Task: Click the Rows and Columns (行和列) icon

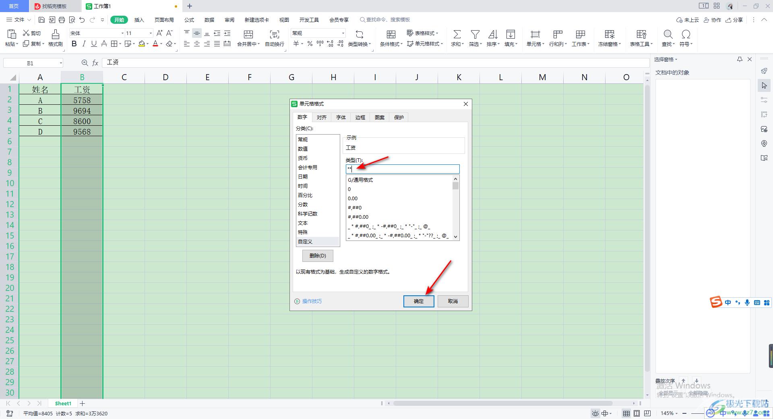Action: [558, 34]
